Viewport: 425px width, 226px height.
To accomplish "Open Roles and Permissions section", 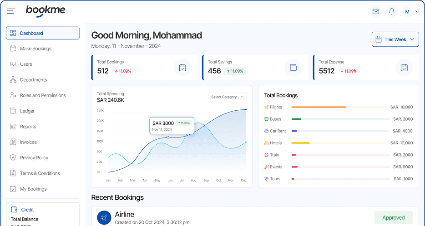I will click(43, 95).
